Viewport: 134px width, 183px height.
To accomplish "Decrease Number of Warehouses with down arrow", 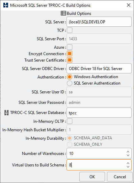I will [x=128, y=155].
